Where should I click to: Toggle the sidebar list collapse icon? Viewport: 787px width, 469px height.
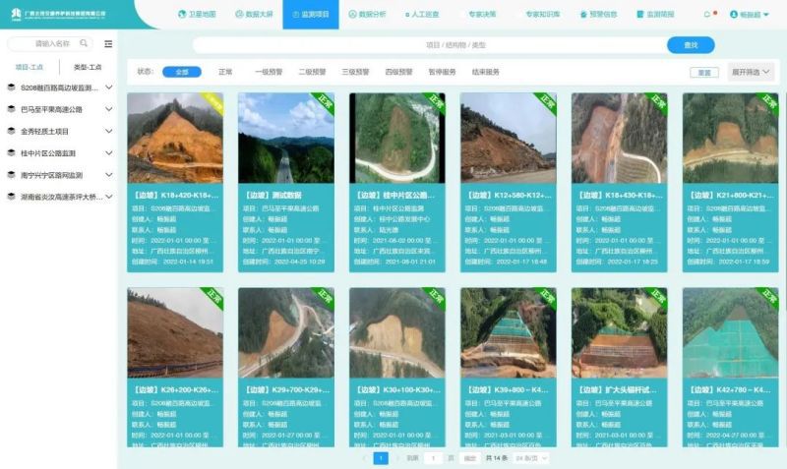108,44
